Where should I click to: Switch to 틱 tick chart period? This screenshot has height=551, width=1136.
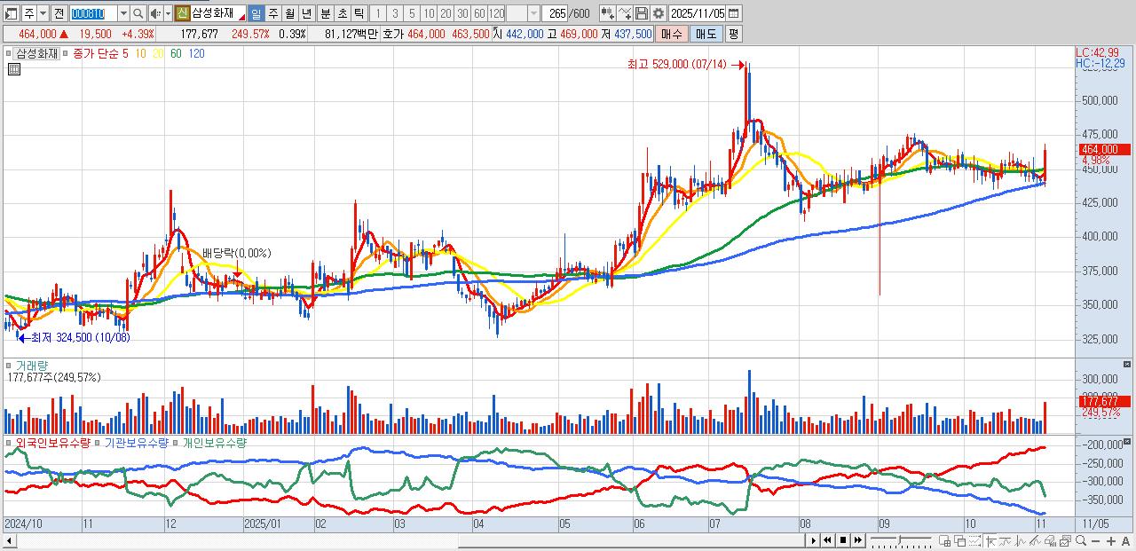[x=359, y=13]
